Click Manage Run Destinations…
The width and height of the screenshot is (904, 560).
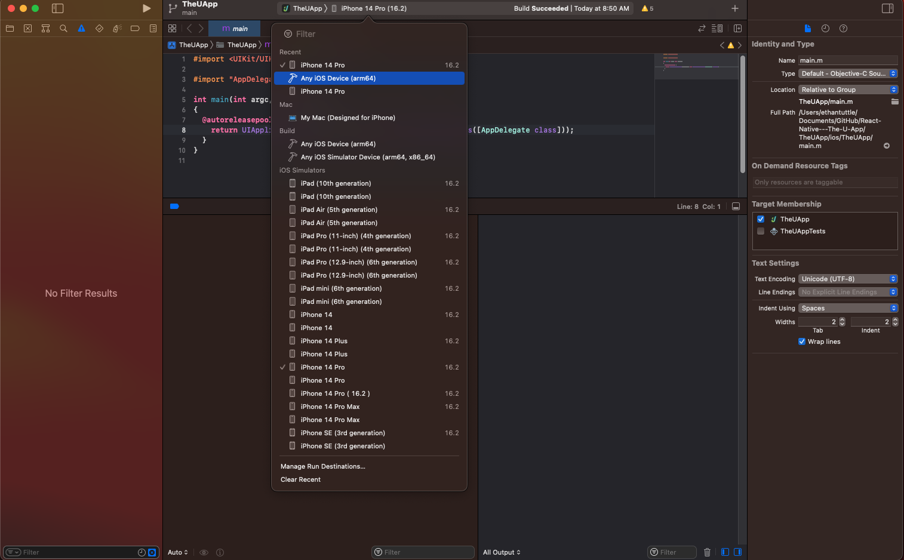[x=323, y=466]
